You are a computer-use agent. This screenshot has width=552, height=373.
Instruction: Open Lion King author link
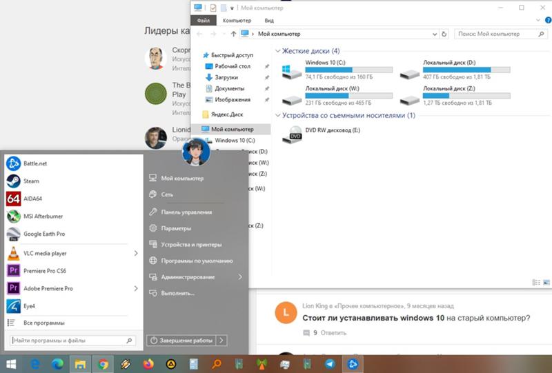tap(315, 306)
